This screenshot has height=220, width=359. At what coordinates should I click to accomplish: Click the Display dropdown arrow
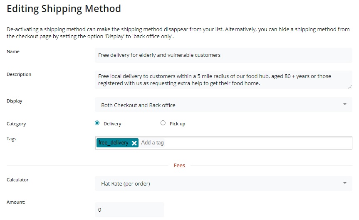(344, 105)
